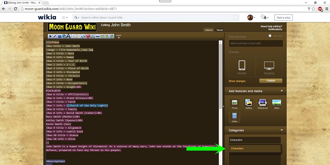Bookmark this page with the star icon
This screenshot has width=330, height=165.
coord(313,9)
